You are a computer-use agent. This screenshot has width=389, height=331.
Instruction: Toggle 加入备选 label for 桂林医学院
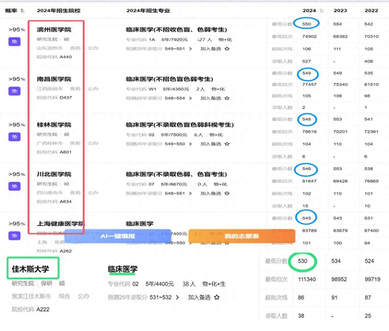[x=210, y=144]
